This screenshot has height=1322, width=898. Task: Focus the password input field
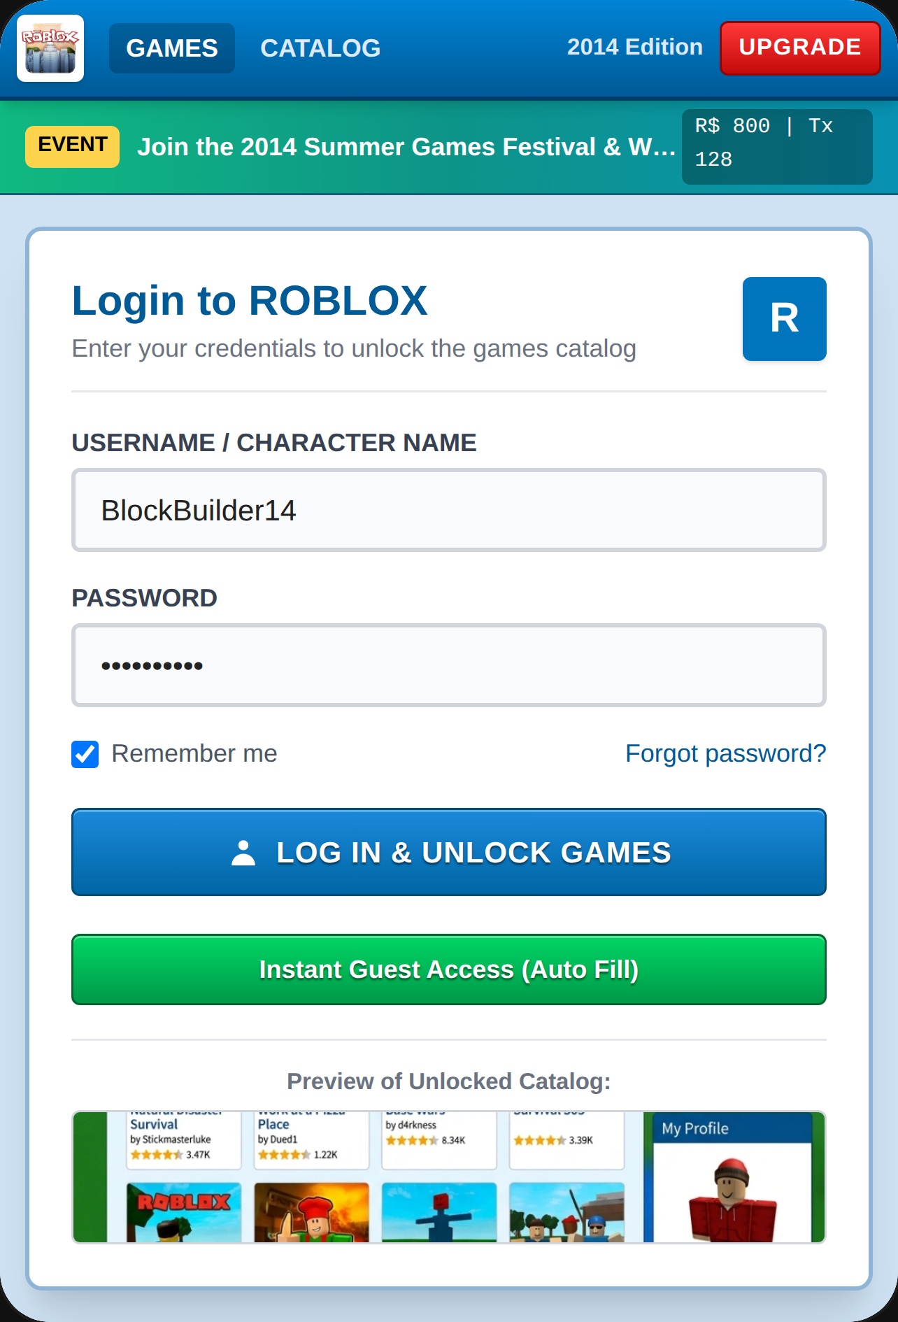[x=449, y=665]
